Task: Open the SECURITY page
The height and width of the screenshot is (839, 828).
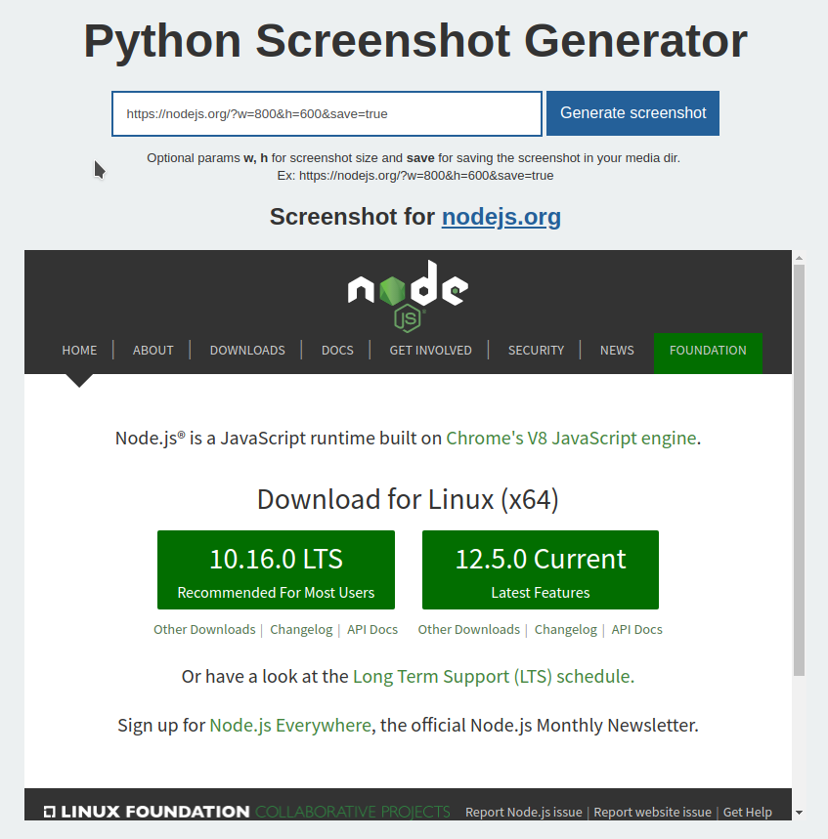Action: coord(536,350)
